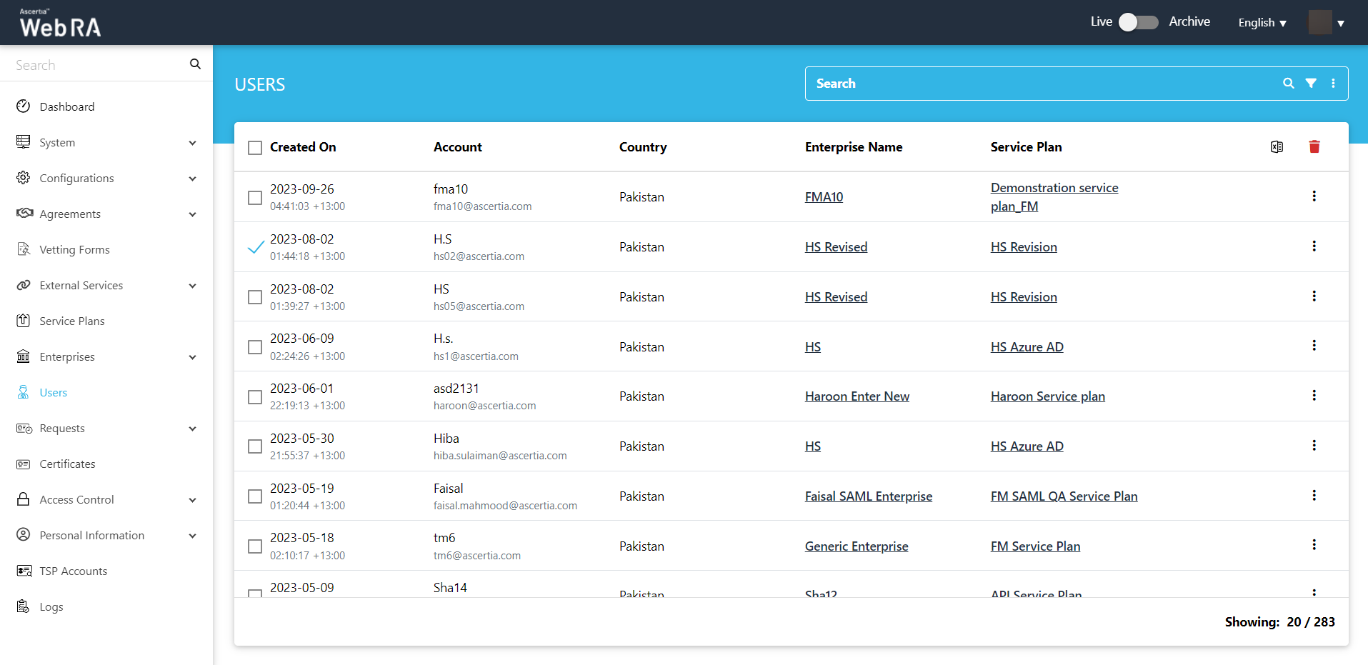Select Certificates in sidebar
Screen dimensions: 1368x665
pyautogui.click(x=67, y=464)
